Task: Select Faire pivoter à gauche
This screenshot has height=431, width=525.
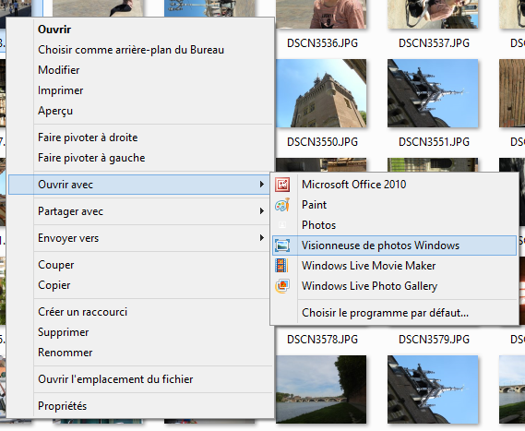Action: (140, 158)
